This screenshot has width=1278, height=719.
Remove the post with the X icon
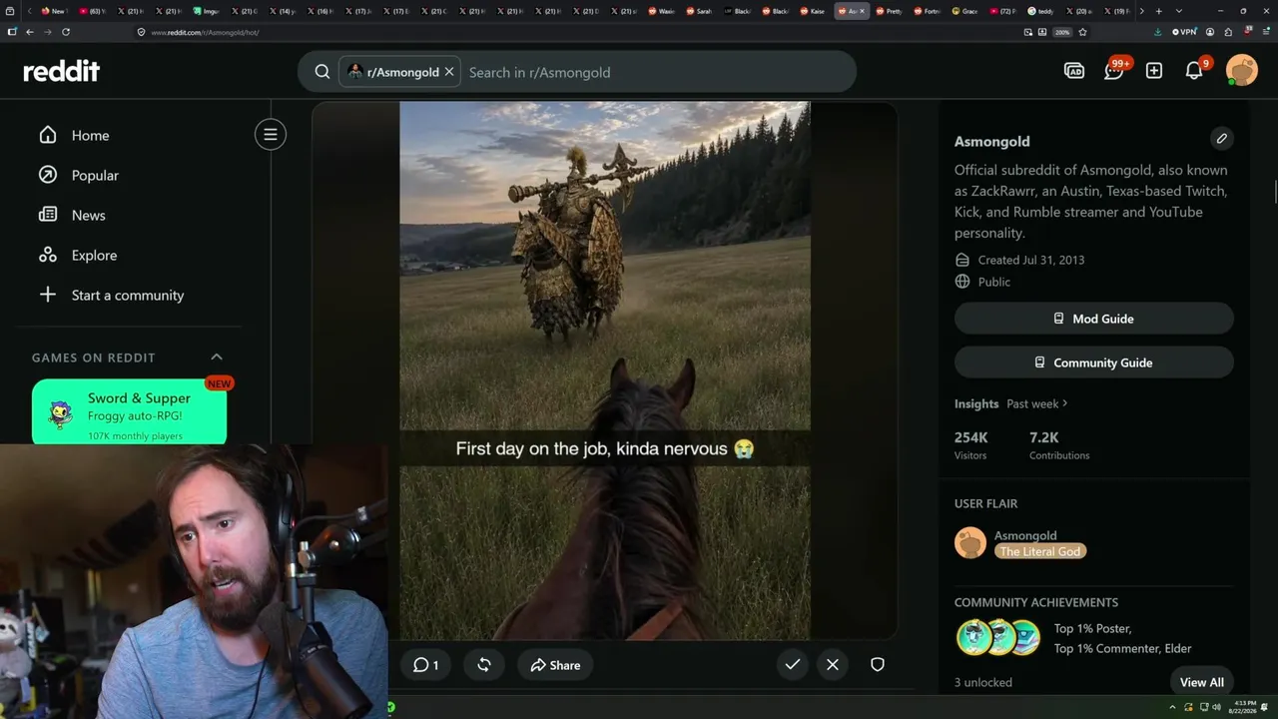(833, 665)
